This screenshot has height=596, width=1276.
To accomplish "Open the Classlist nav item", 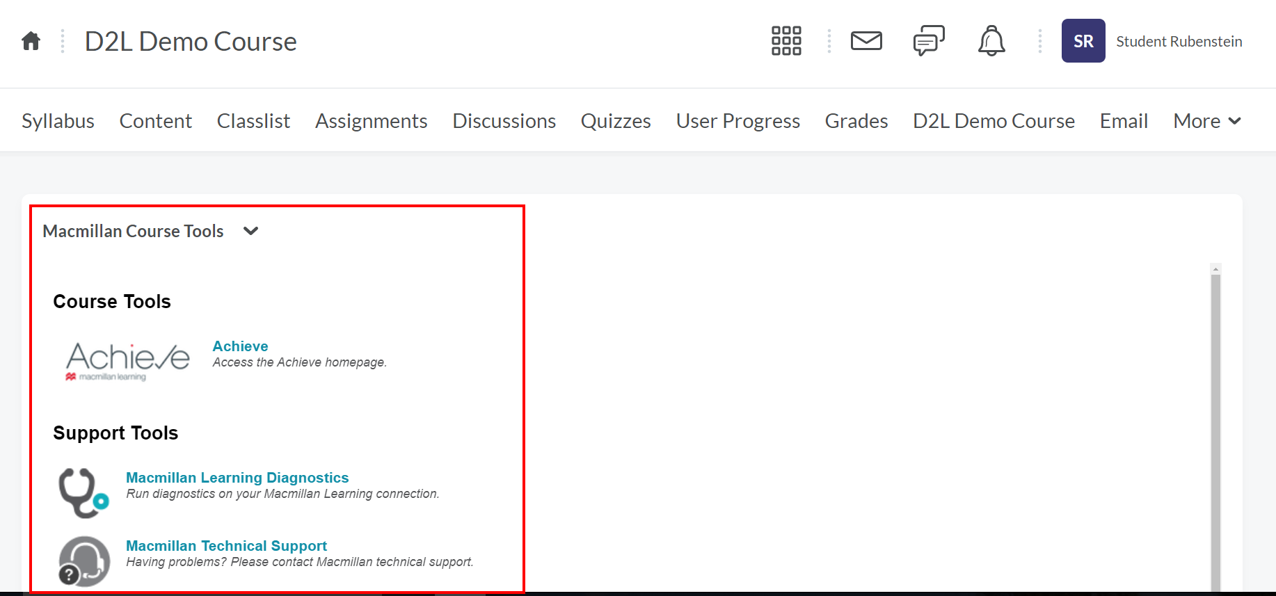I will [x=253, y=121].
